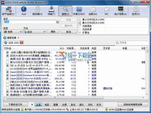Screen dimensions: 151x113
Task: Open the Transfers (传输) page
Action: [x=51, y=11]
